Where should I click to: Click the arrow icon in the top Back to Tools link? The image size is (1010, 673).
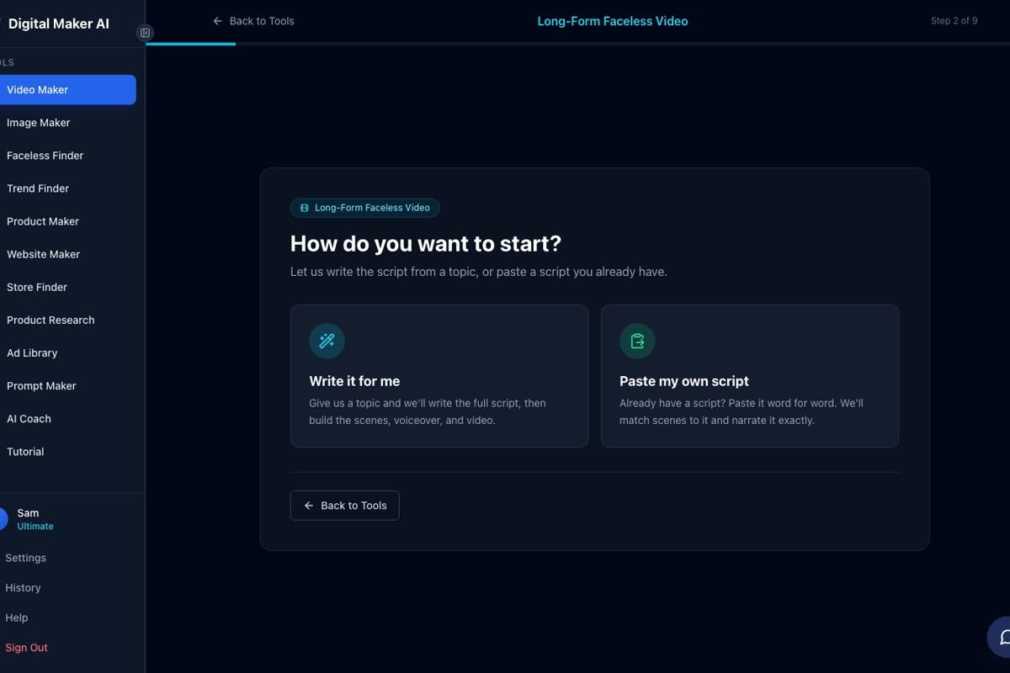(218, 21)
